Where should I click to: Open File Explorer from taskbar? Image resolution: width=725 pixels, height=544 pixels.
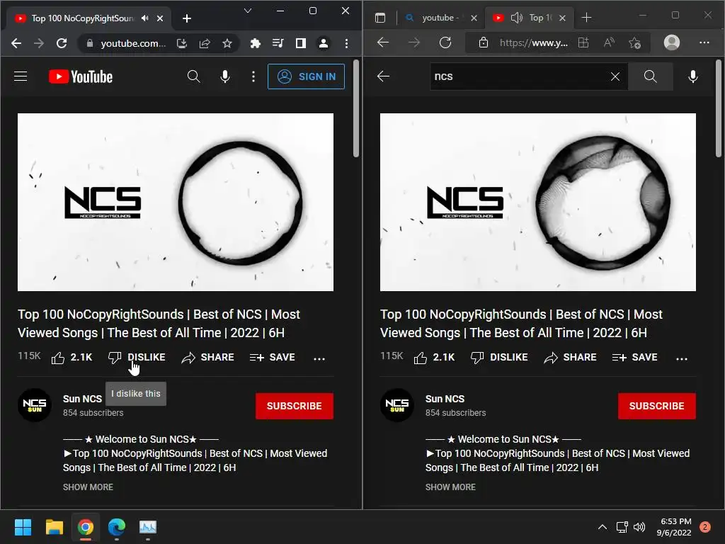pos(54,527)
